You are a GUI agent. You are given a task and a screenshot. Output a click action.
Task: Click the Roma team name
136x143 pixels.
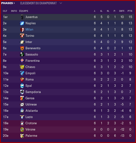point(29,79)
